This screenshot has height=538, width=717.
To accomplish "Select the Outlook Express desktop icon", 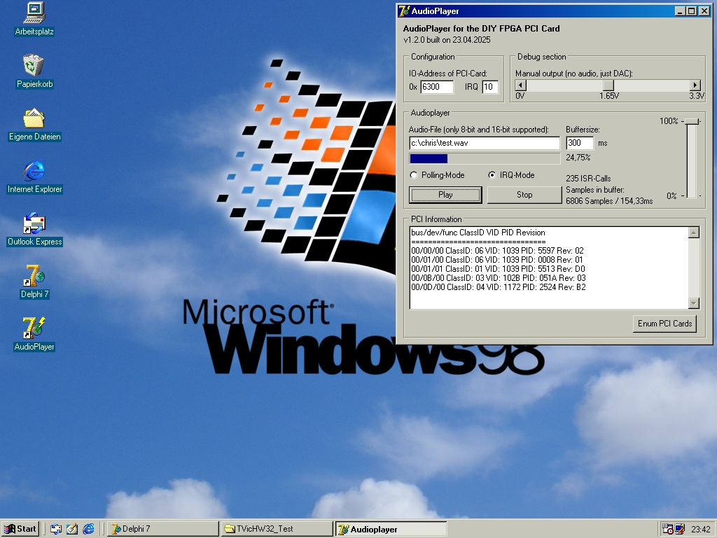I will click(34, 229).
